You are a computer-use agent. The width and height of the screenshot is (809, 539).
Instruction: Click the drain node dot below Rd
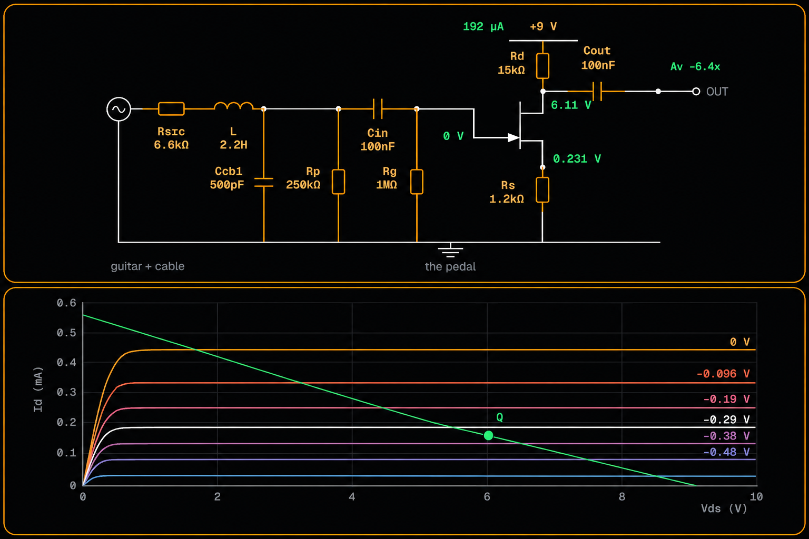[x=542, y=92]
